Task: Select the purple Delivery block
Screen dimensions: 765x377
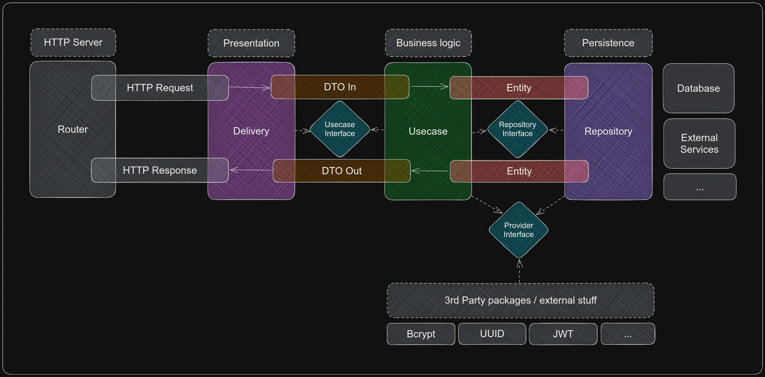Action: click(x=251, y=131)
